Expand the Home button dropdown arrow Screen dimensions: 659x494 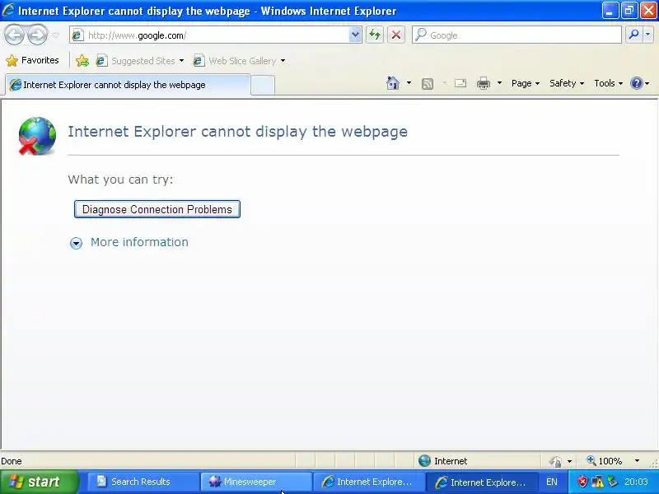[409, 83]
